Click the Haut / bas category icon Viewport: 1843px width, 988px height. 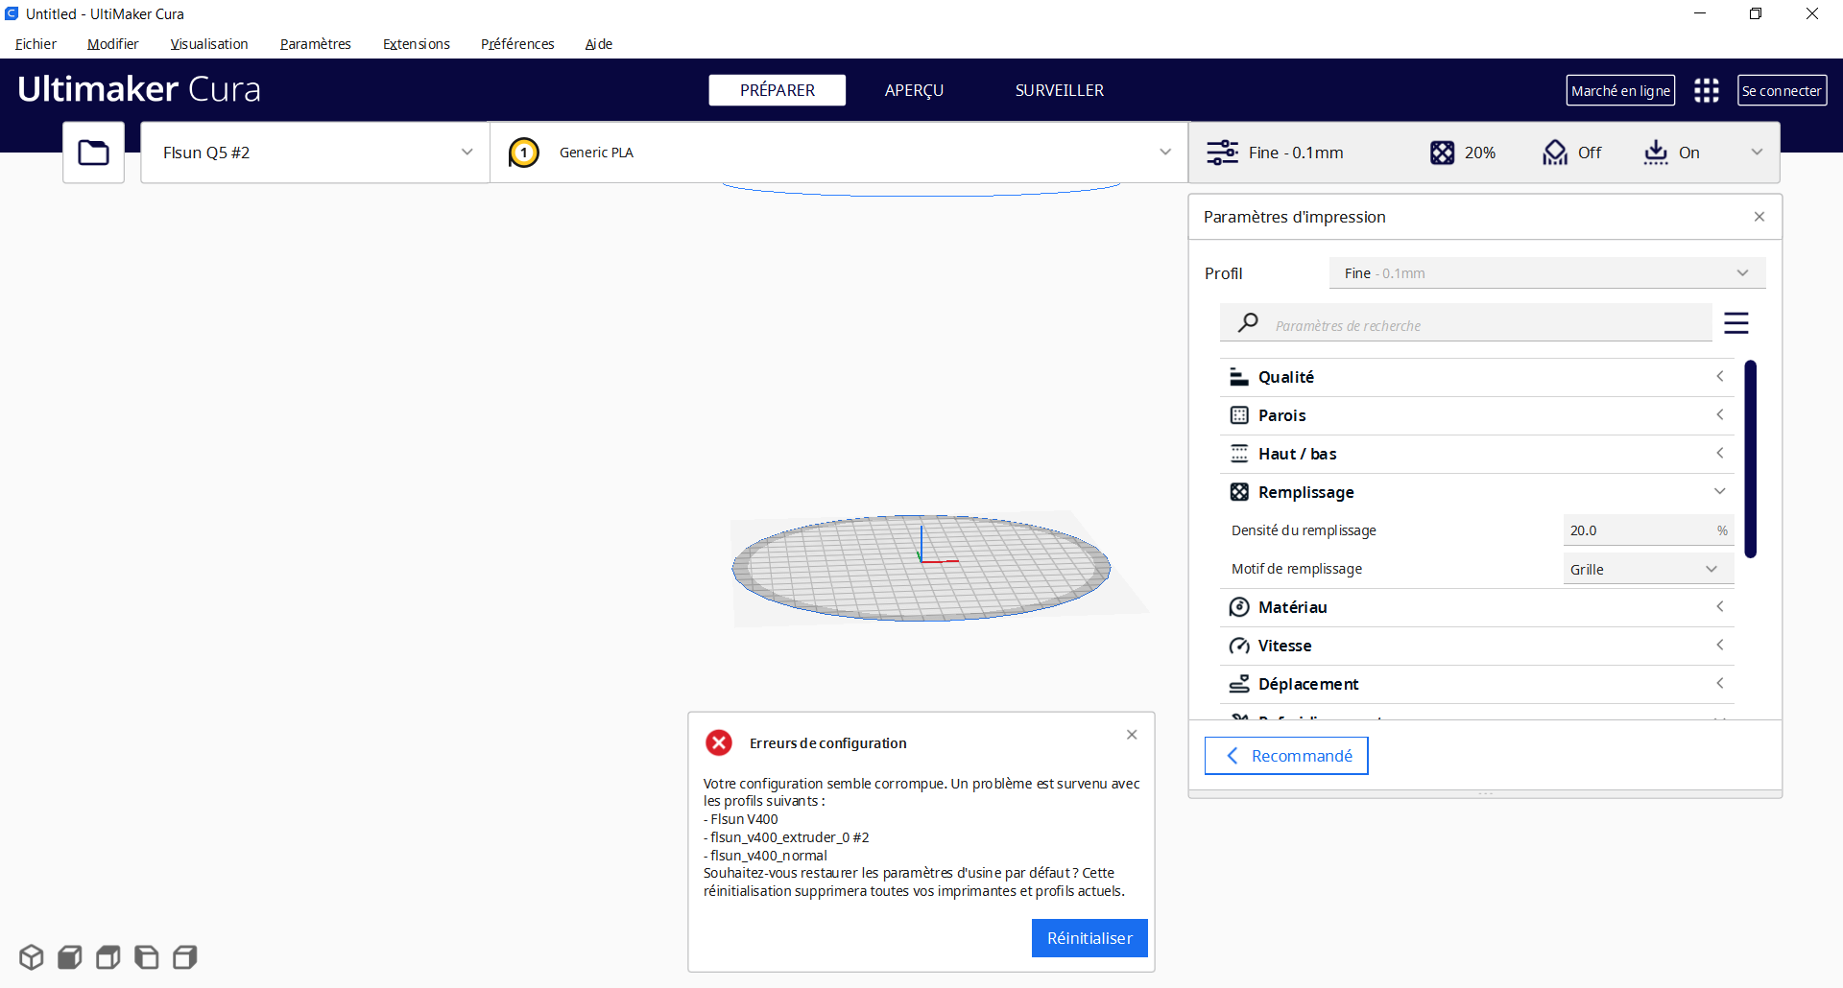click(1239, 454)
